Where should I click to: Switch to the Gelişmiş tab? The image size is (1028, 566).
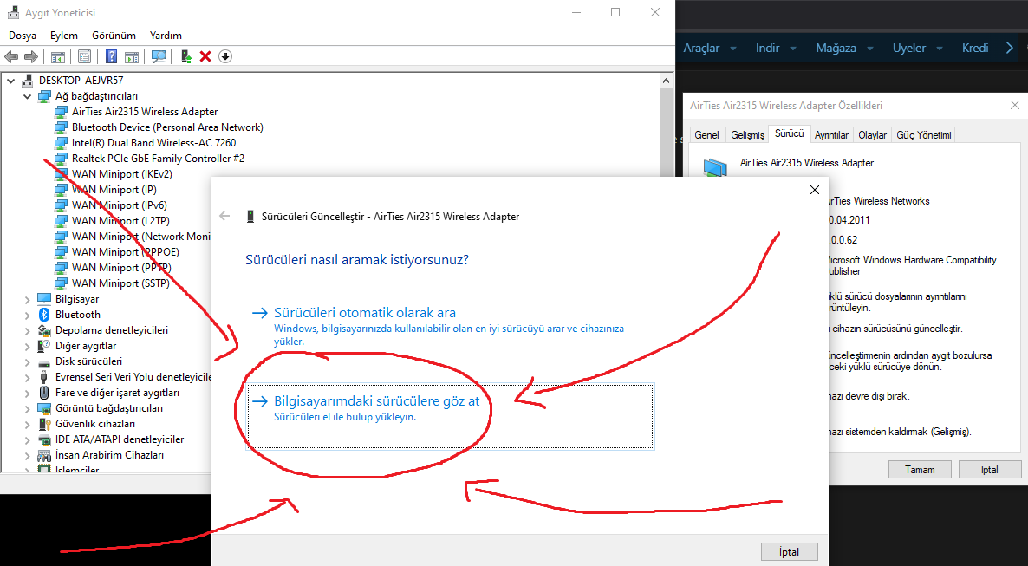747,135
